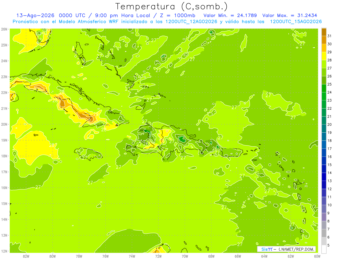Click the "82W" longitude axis label

coord(26,256)
